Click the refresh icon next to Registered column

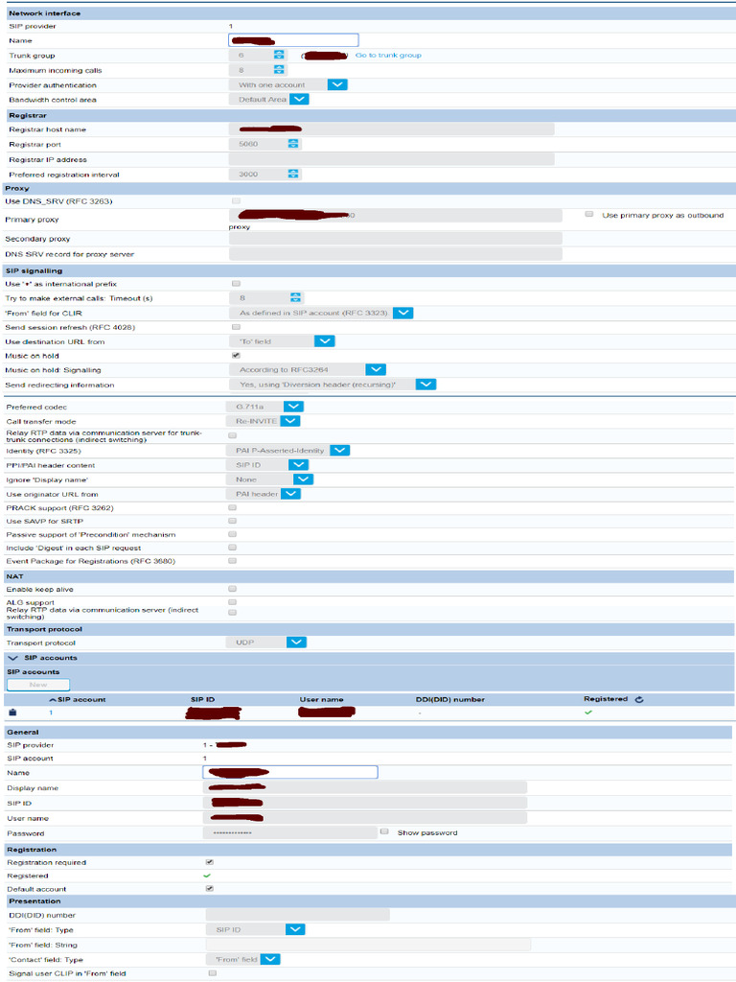tap(639, 699)
